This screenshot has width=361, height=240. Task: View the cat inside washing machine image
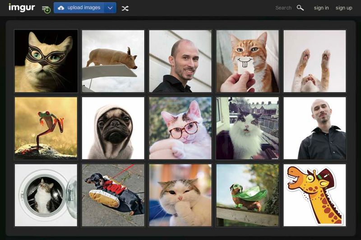coord(46,195)
